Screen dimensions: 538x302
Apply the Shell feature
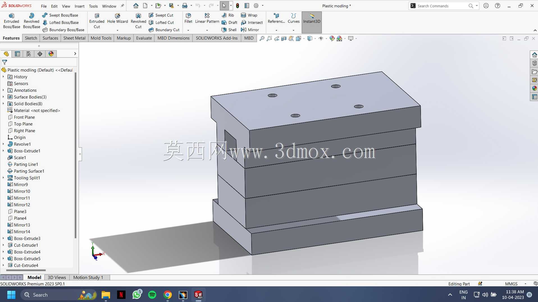click(229, 30)
